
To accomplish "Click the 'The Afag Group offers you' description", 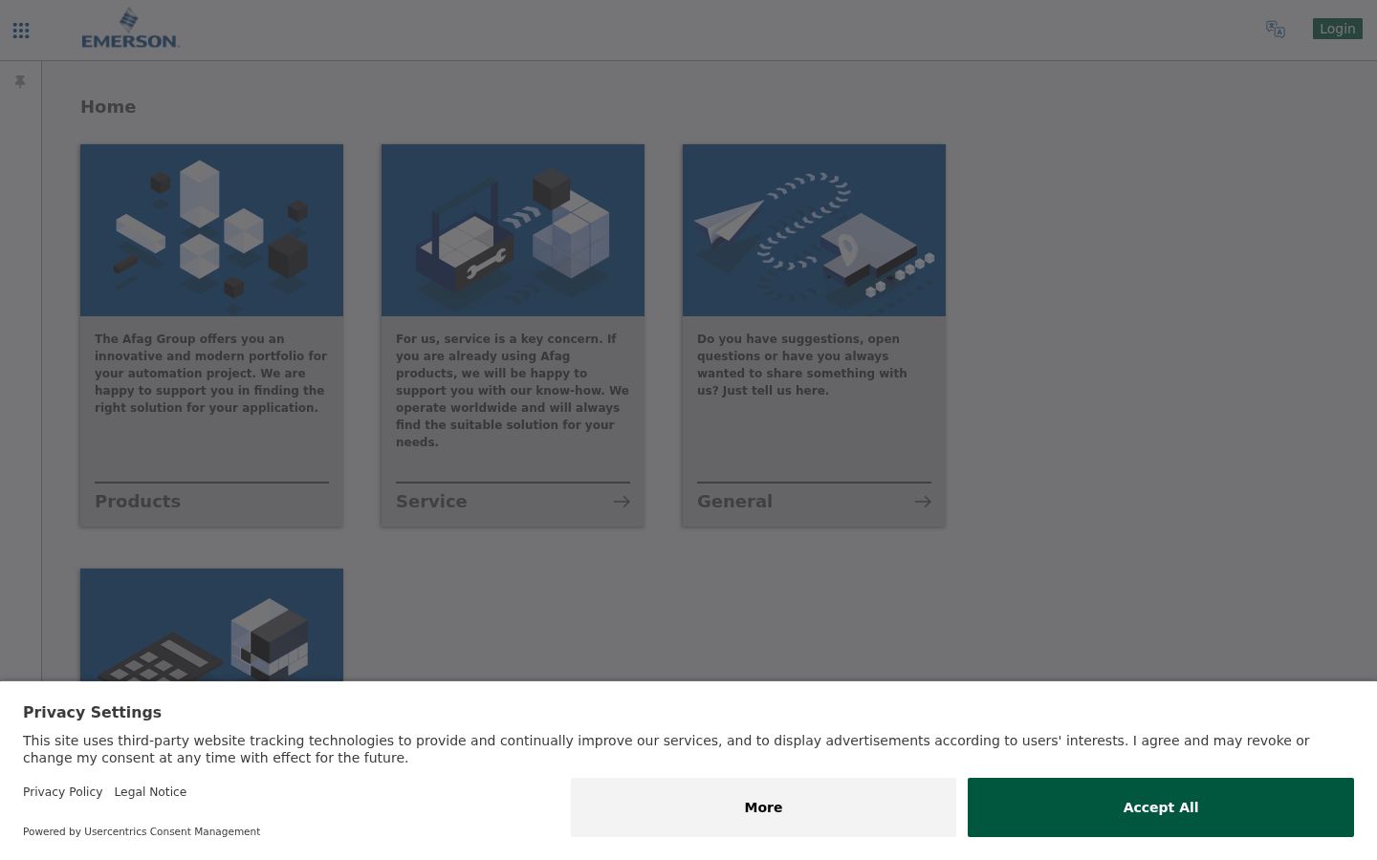I will 211,374.
